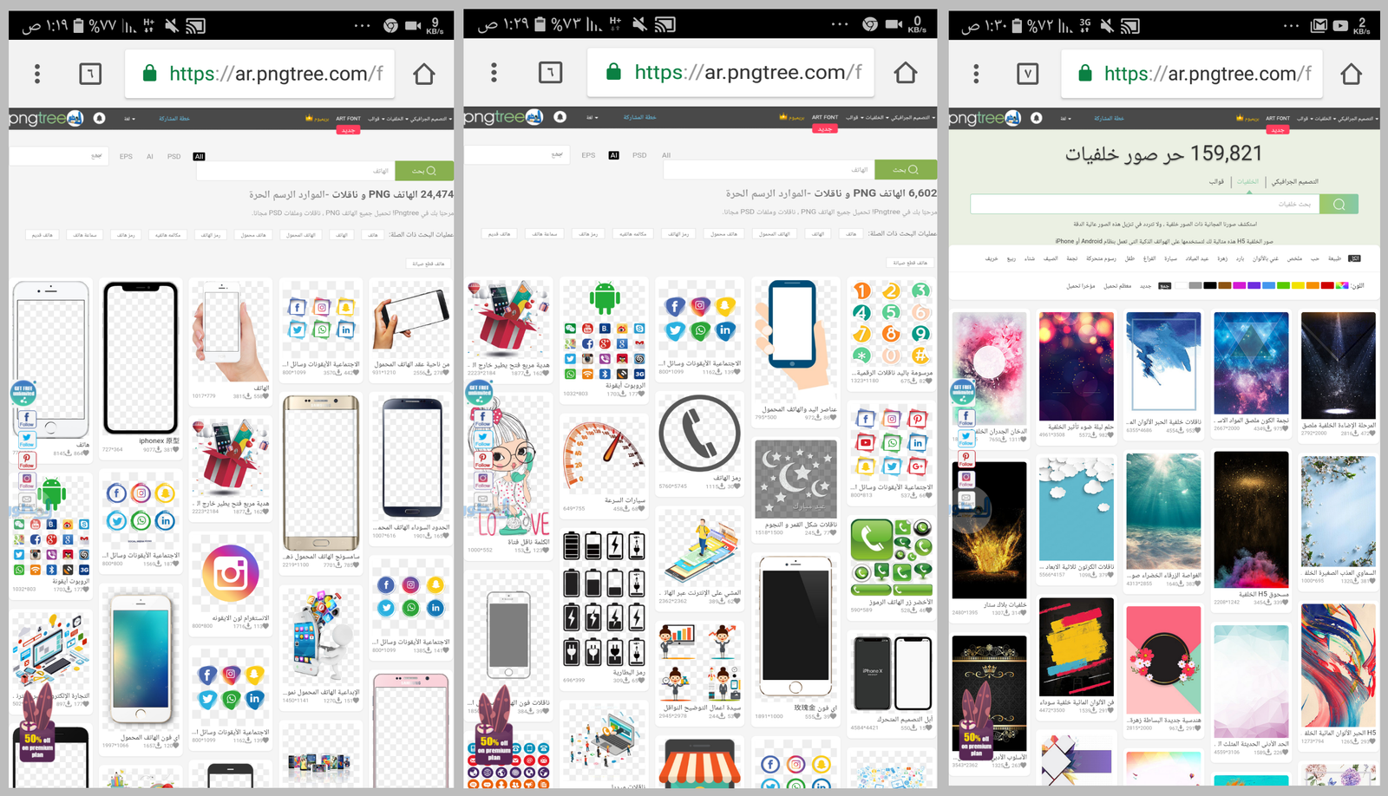Tap the browser home icon in the right screenshot
This screenshot has height=796, width=1388.
click(1351, 75)
